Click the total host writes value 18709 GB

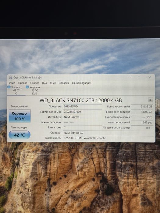tap(142, 112)
